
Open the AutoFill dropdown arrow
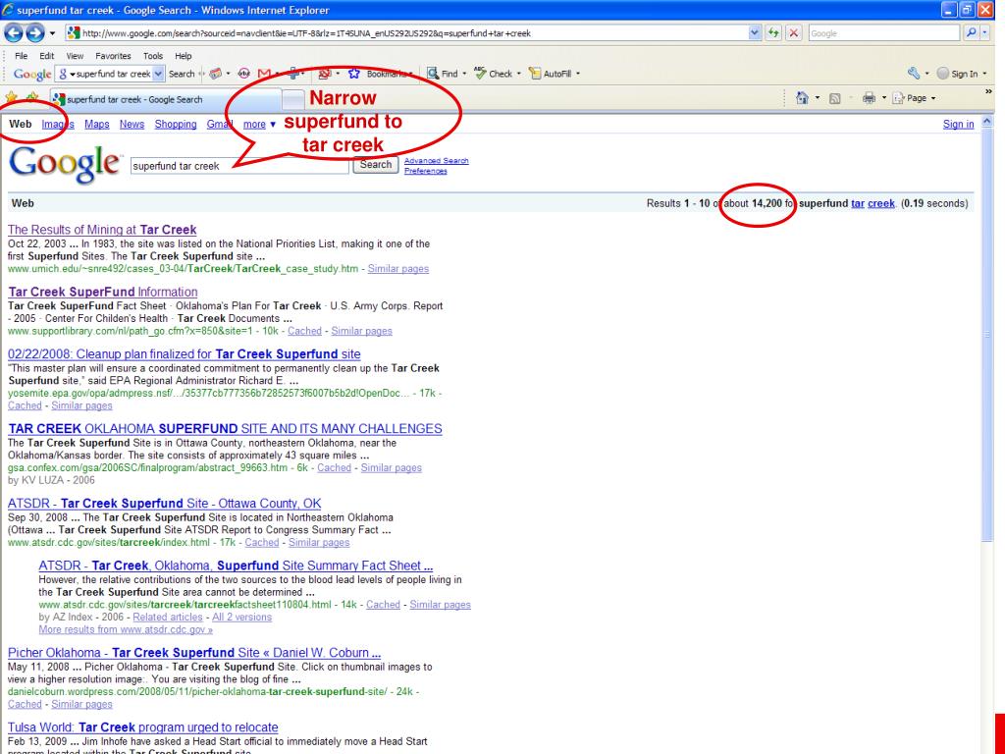coord(577,74)
